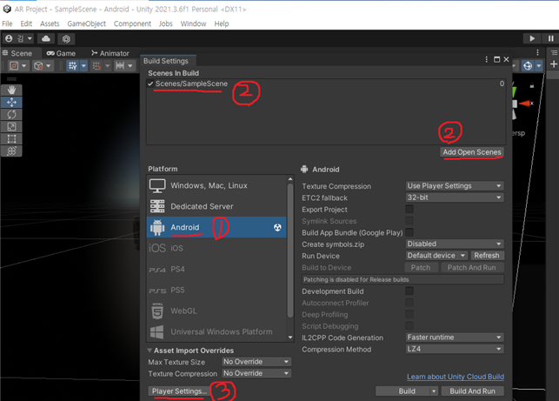This screenshot has height=401, width=559.
Task: Select the Hand view tool
Action: tap(11, 90)
